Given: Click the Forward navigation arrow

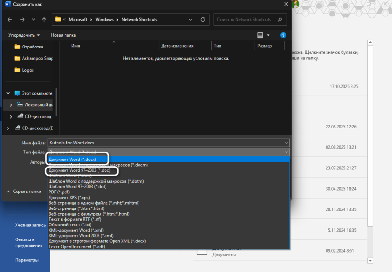Looking at the screenshot, I should click(x=22, y=20).
